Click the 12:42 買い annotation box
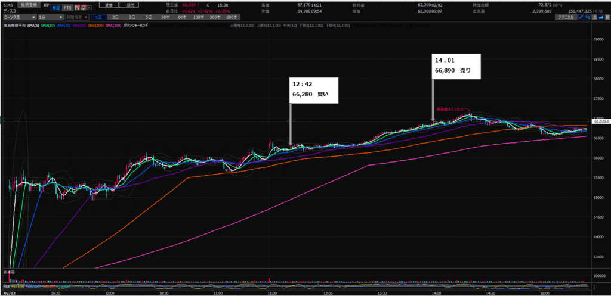611x296 pixels. 314,89
